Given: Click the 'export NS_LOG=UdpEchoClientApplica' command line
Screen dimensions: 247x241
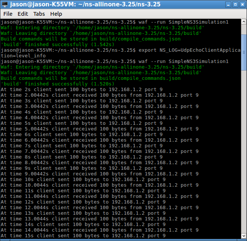Looking at the screenshot, I should pos(190,50).
